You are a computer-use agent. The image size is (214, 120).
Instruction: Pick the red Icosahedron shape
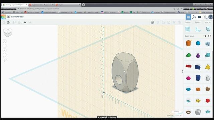(208, 101)
